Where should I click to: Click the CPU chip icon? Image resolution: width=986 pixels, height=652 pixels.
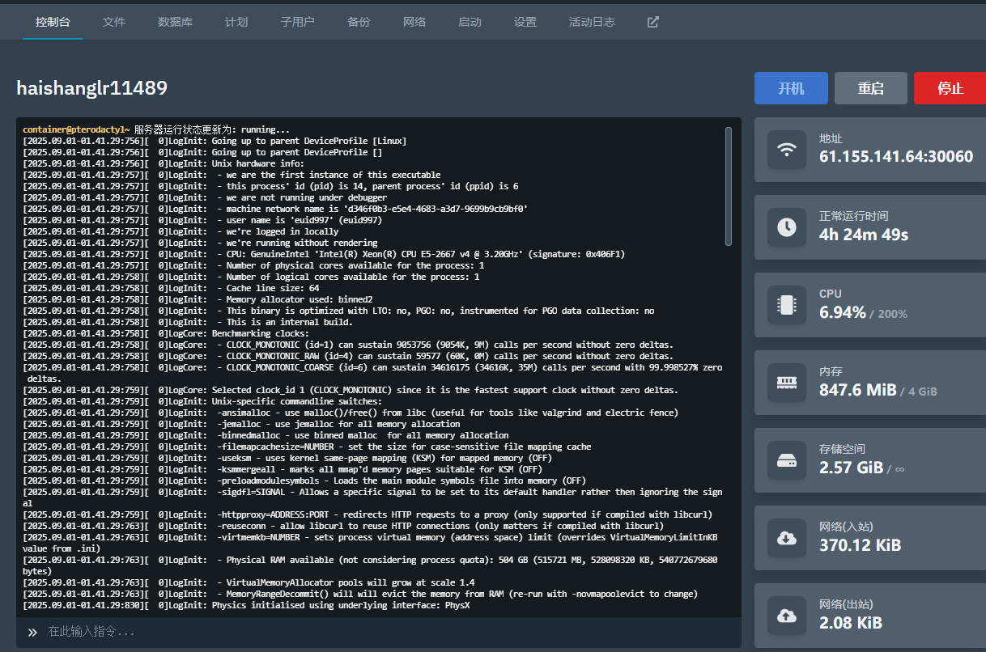tap(786, 305)
